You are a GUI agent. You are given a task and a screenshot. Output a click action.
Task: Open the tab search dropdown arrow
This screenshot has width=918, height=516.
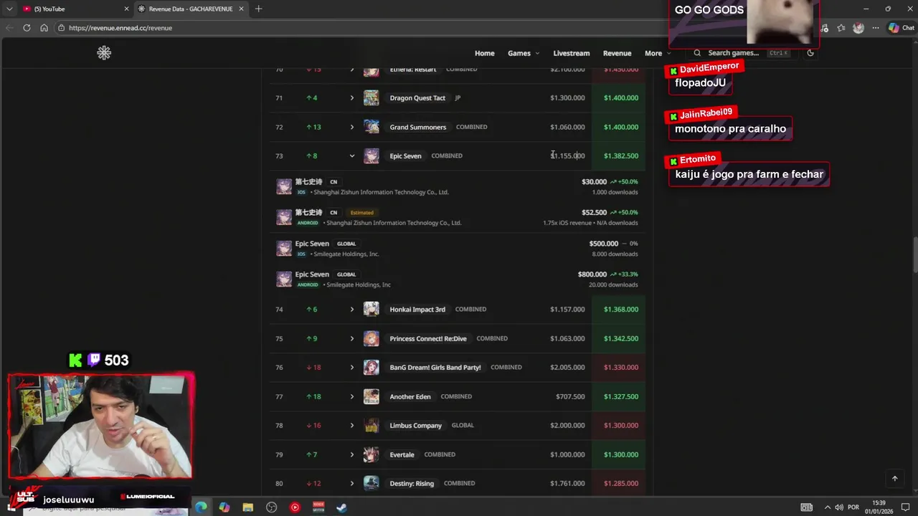9,9
